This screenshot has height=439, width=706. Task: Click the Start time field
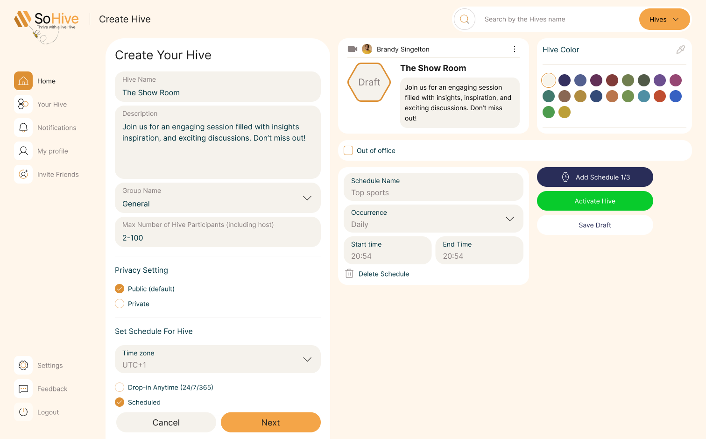(x=388, y=250)
